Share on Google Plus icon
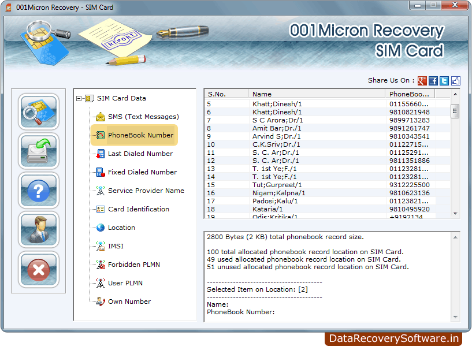Image resolution: width=472 pixels, height=346 pixels. pyautogui.click(x=422, y=81)
